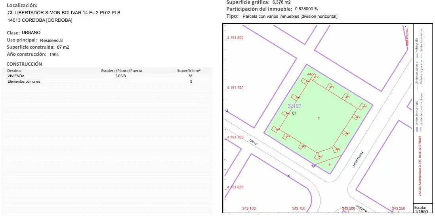The width and height of the screenshot is (435, 216).
Task: Click the 'Año construcción:' label
Action: point(27,54)
